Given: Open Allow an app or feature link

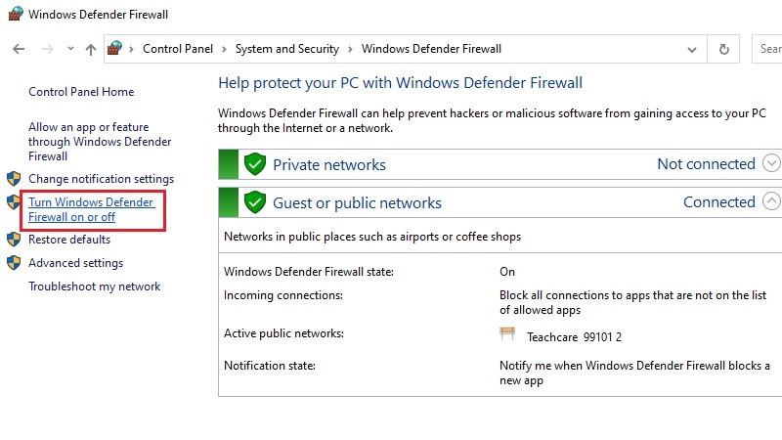Looking at the screenshot, I should click(x=100, y=141).
